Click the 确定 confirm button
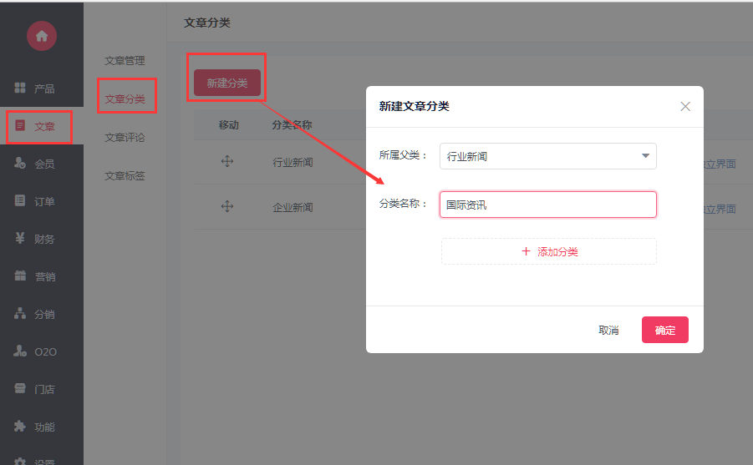The height and width of the screenshot is (465, 753). 665,330
